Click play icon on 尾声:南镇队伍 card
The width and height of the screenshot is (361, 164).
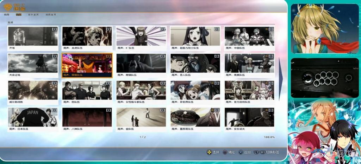pos(163,56)
